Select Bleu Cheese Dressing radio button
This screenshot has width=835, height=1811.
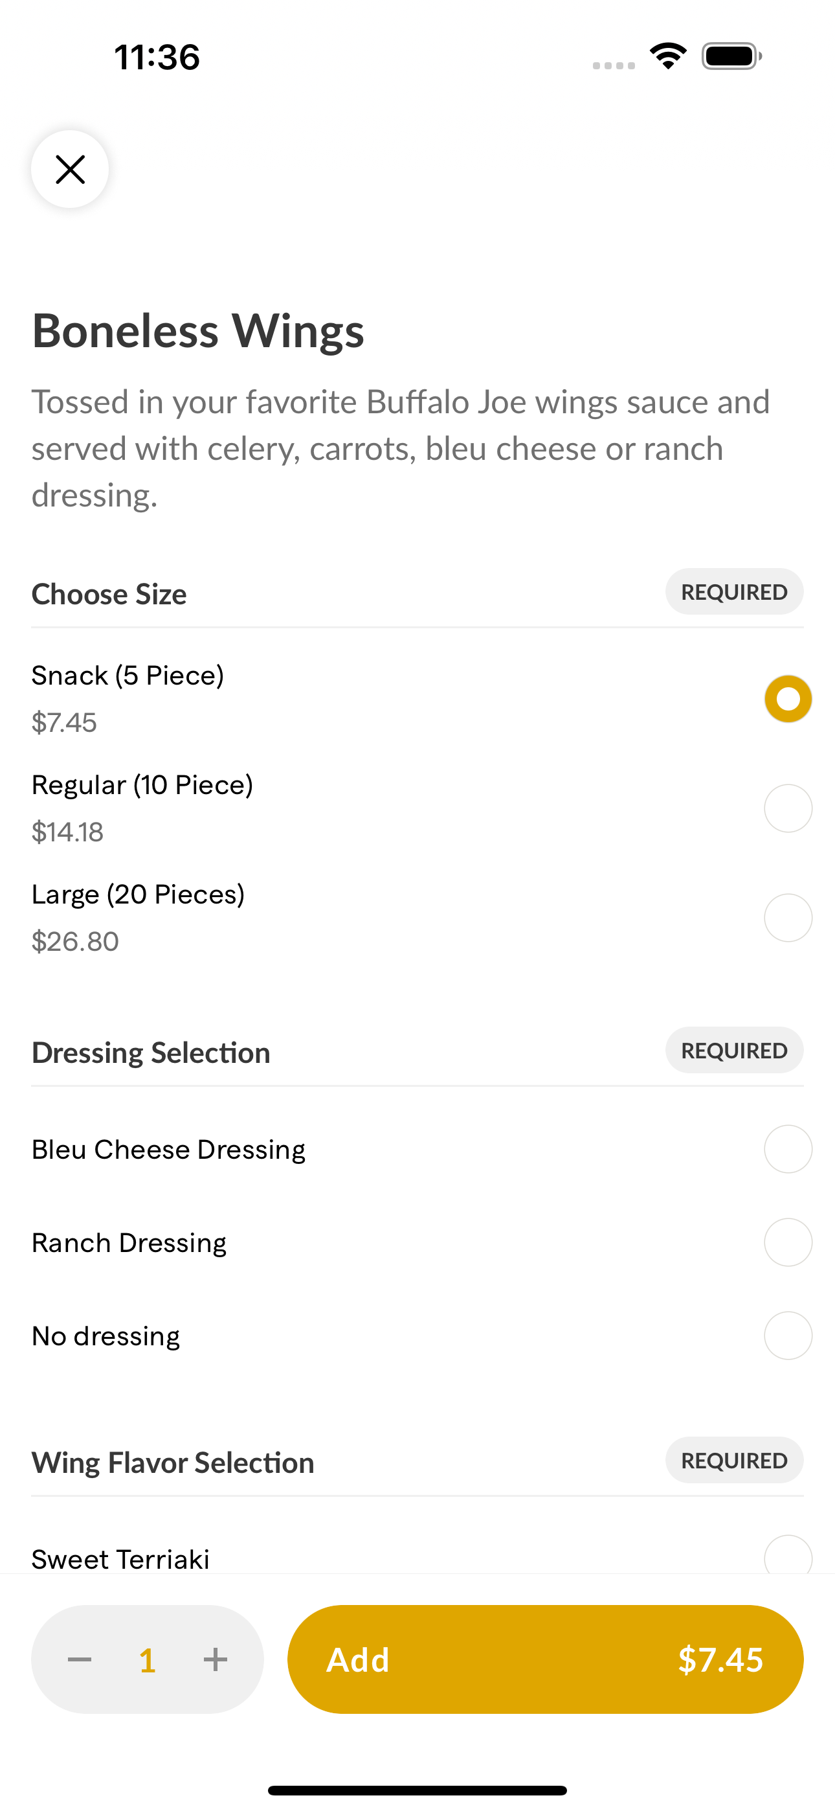tap(788, 1150)
